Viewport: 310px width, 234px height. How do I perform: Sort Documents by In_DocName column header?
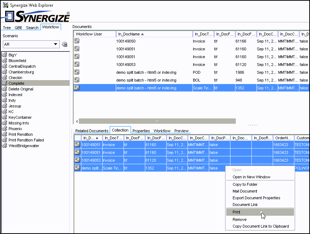tap(154, 34)
